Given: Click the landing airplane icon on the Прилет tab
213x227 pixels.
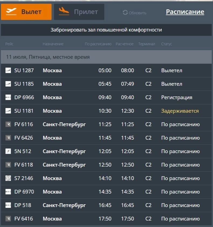Looking at the screenshot, I should pyautogui.click(x=63, y=12).
